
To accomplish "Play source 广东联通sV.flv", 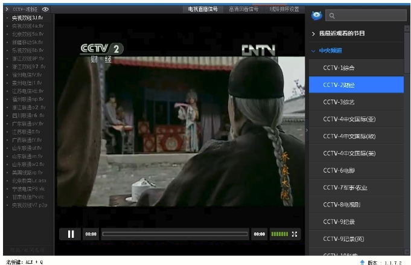I will click(x=28, y=124).
